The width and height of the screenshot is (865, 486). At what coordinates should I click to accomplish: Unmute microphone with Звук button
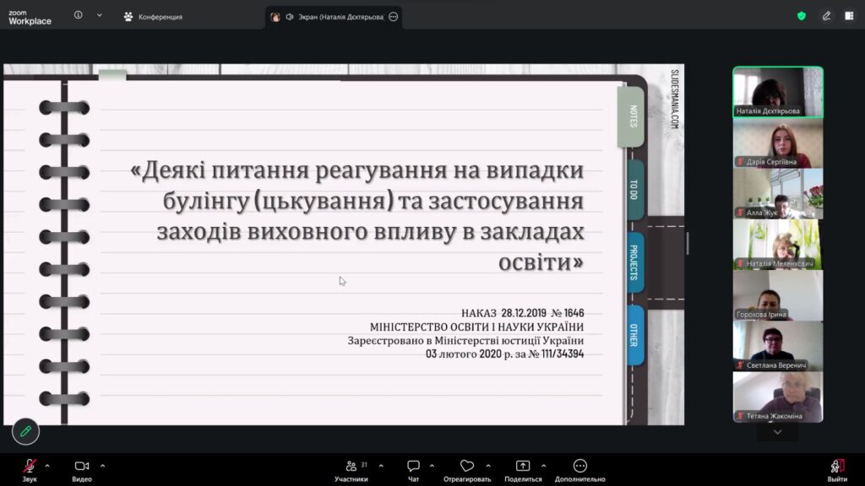tap(30, 471)
